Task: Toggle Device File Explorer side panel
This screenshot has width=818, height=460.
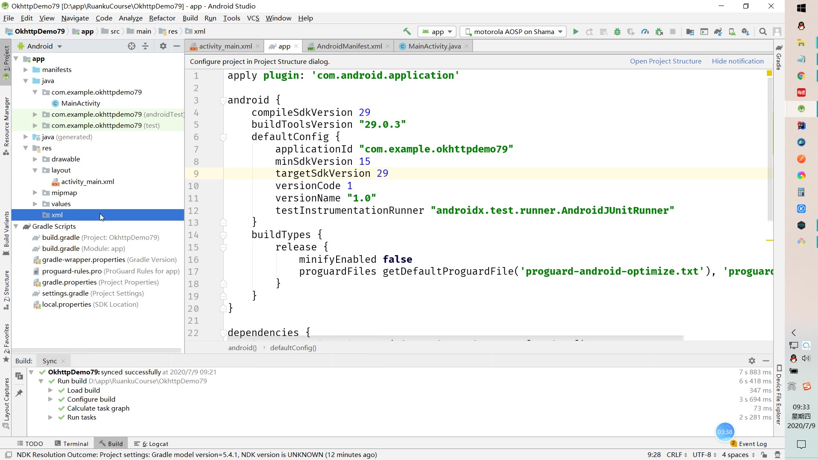Action: tap(779, 394)
